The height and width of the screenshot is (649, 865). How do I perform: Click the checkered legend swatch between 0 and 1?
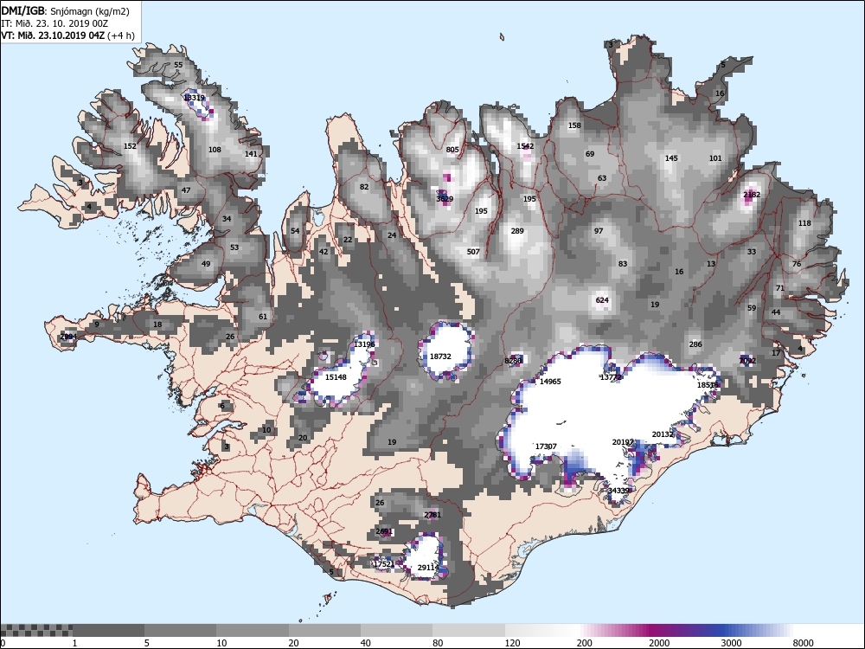(35, 630)
